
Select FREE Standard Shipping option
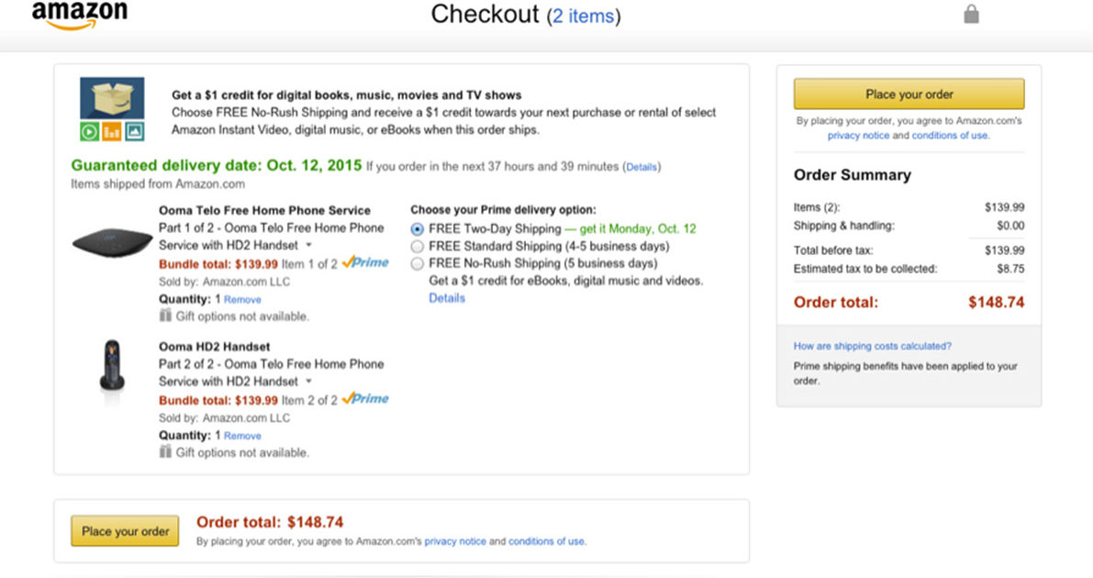[x=418, y=247]
